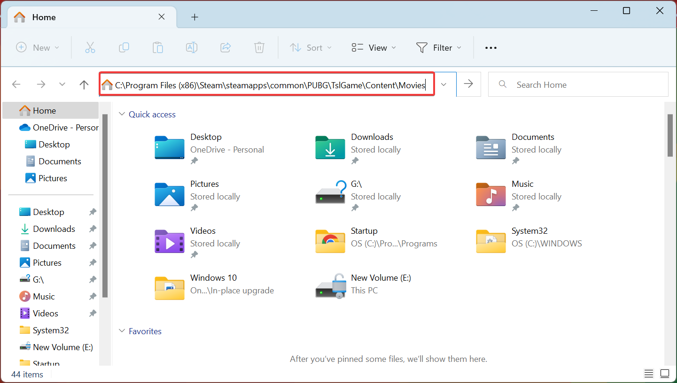
Task: Unpin Downloads using its sidebar pin icon
Action: pyautogui.click(x=93, y=229)
